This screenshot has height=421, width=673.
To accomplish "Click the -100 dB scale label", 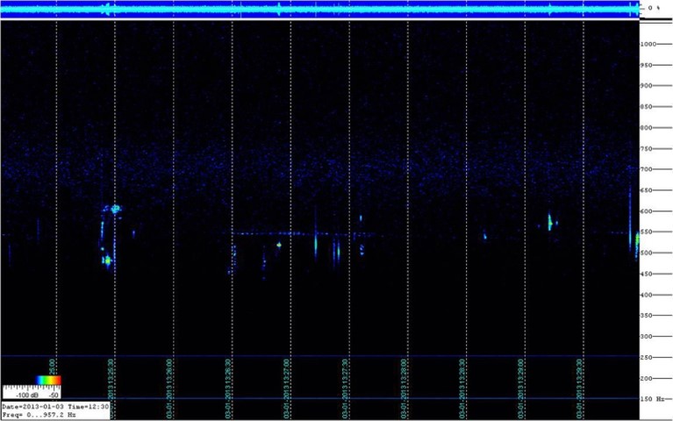I will tap(28, 396).
